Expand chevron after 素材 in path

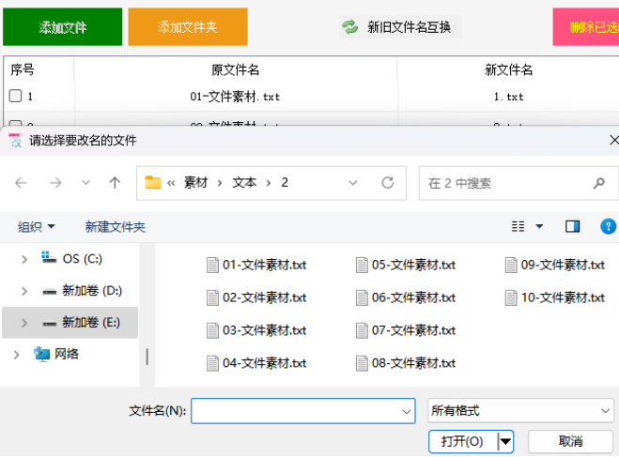(x=220, y=183)
